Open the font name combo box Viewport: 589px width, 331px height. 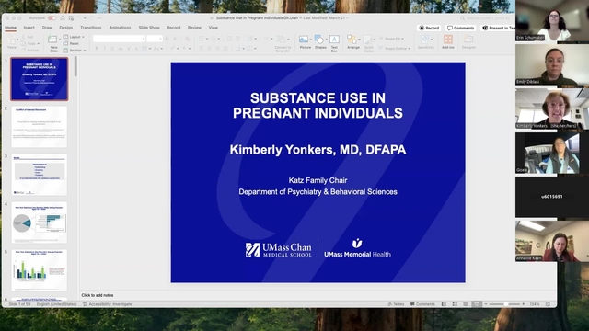pyautogui.click(x=119, y=39)
